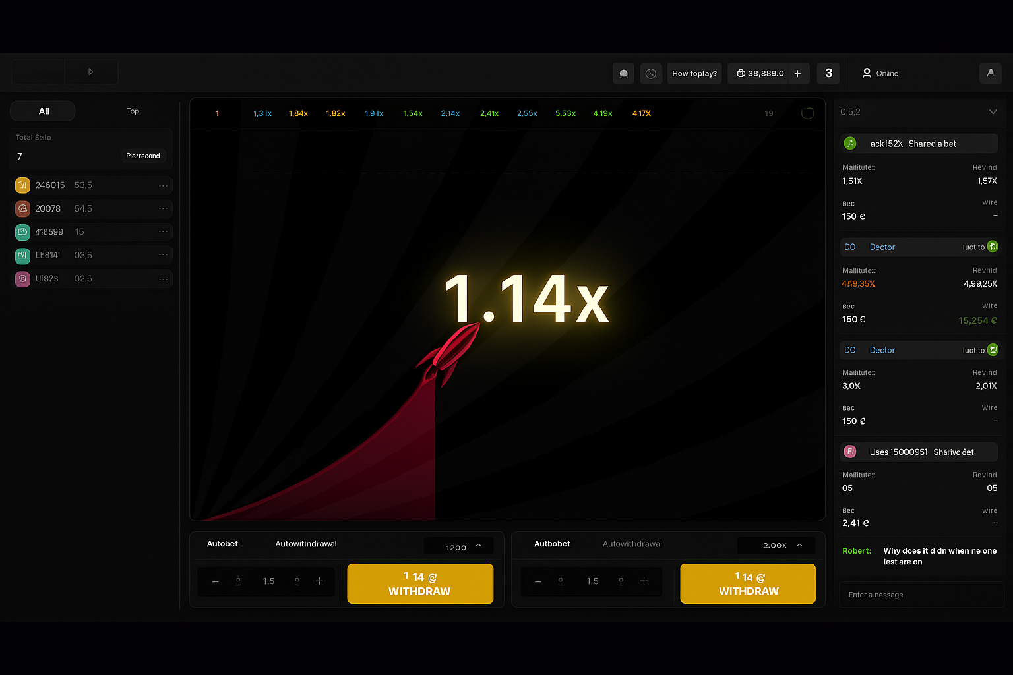Expand the 0,5,2 chat panel chevron
The width and height of the screenshot is (1013, 675).
(x=993, y=112)
